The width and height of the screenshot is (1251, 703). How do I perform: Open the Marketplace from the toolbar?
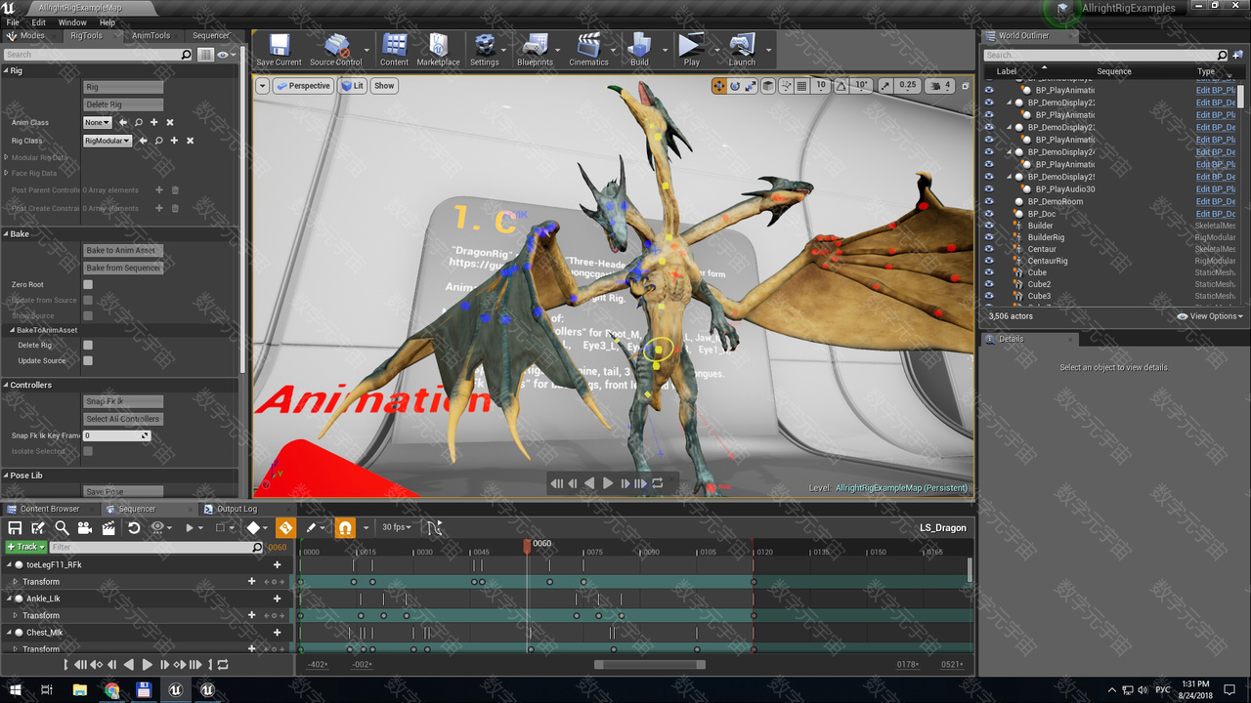[438, 50]
